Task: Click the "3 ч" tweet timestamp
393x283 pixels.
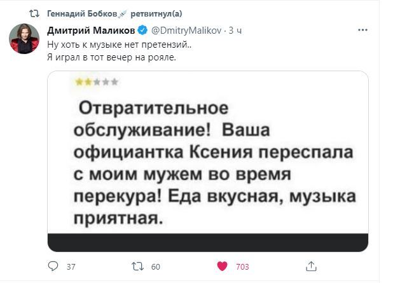Action: (x=235, y=31)
